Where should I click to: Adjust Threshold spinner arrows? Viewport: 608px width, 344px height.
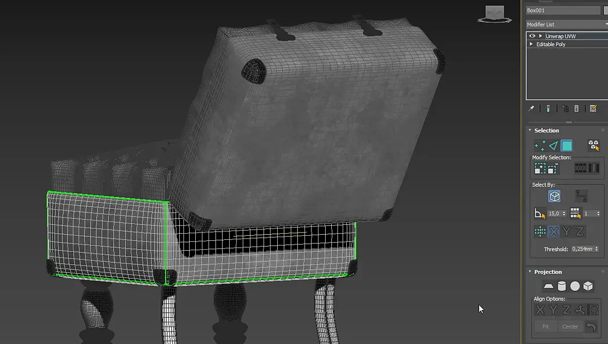point(597,249)
